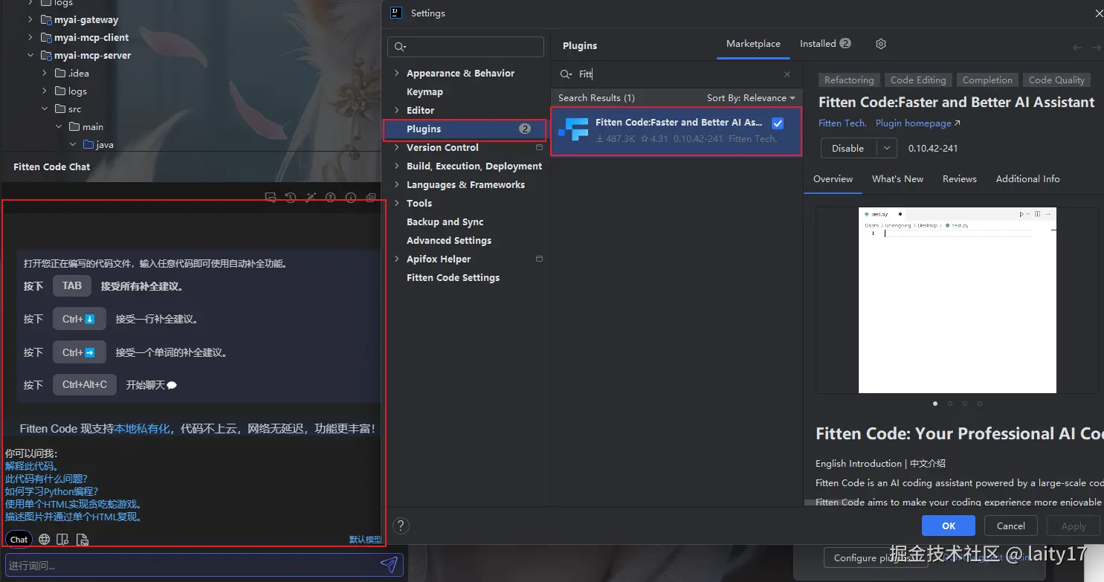Click the Settings dialog help question mark
1104x582 pixels.
click(401, 526)
